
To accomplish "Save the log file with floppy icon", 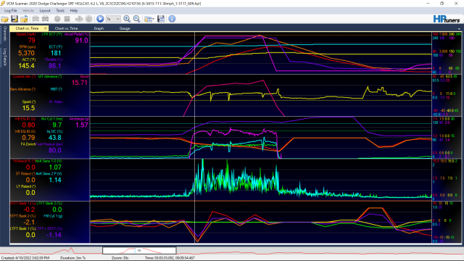I will click(x=14, y=19).
